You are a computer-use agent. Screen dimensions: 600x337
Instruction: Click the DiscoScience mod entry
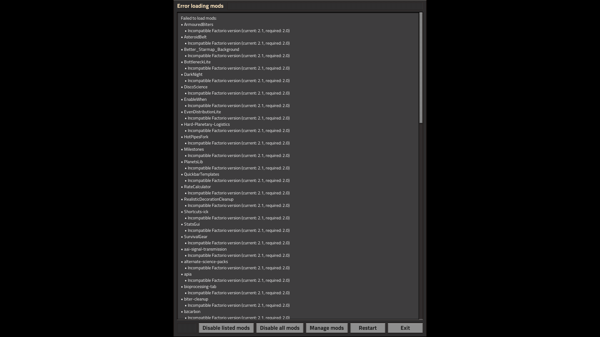click(196, 87)
